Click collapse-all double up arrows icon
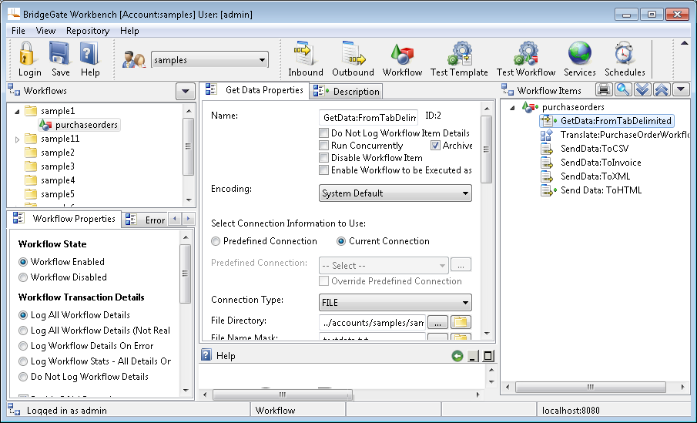The image size is (697, 423). [x=662, y=90]
